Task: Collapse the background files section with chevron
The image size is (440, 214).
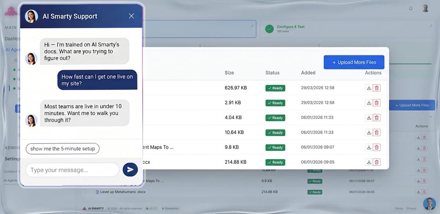Action: pos(431,117)
